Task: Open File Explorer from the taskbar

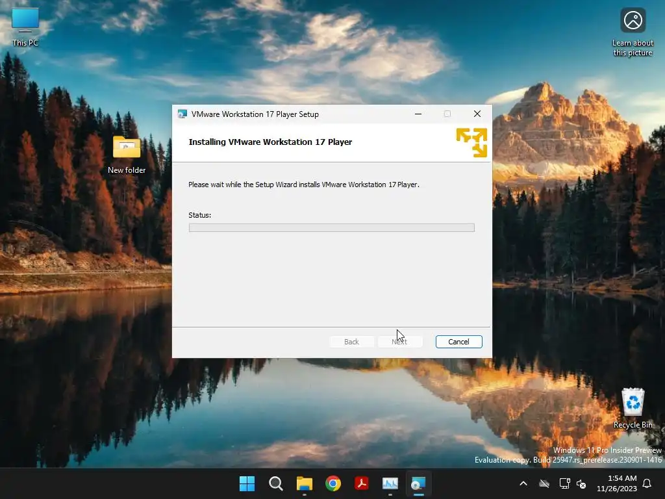Action: pyautogui.click(x=305, y=483)
